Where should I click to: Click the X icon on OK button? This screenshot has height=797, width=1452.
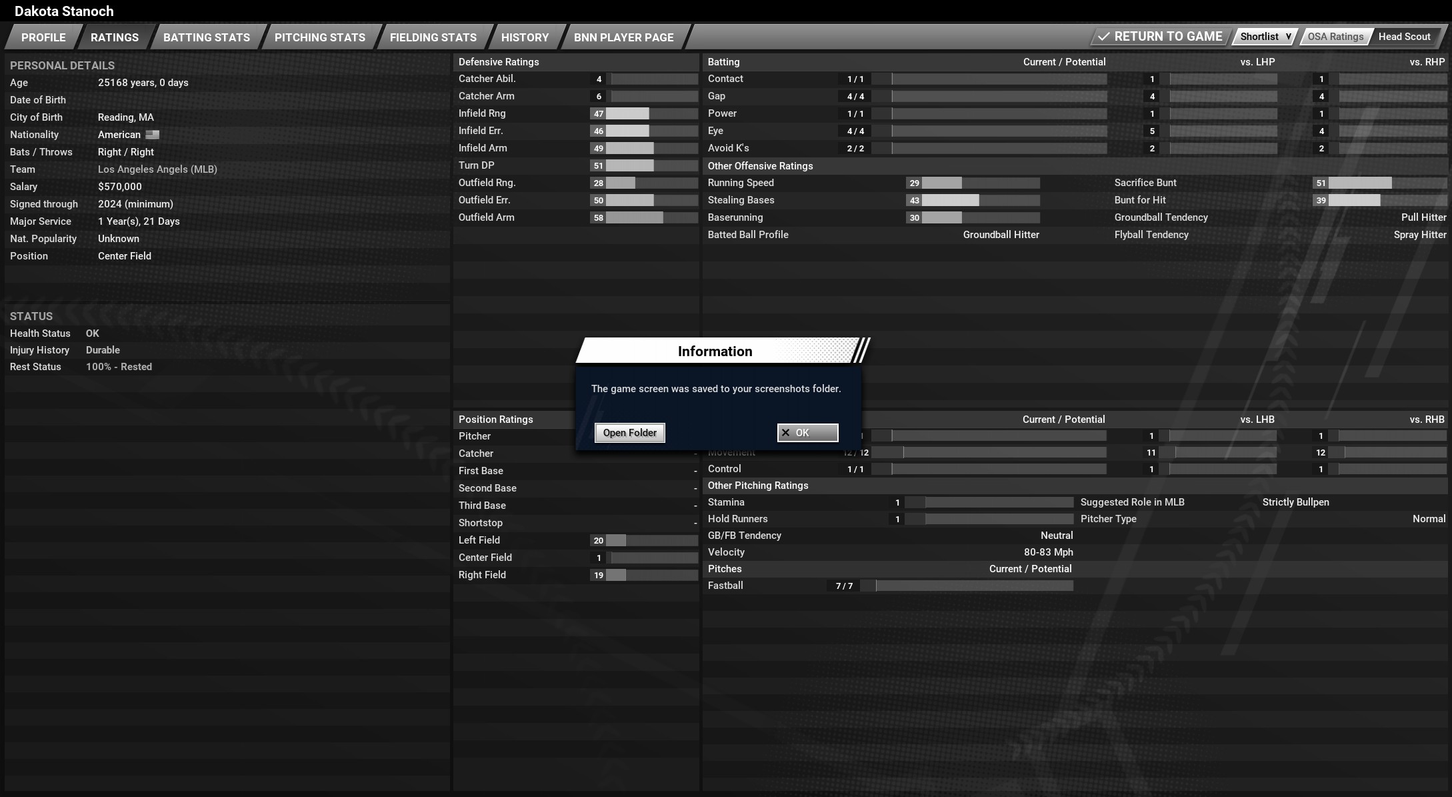[785, 433]
